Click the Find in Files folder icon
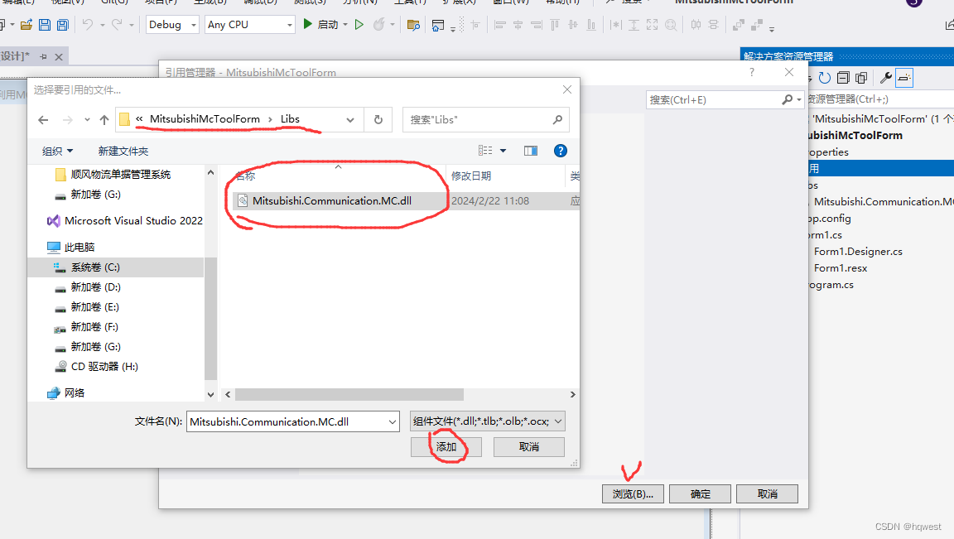 pos(413,25)
